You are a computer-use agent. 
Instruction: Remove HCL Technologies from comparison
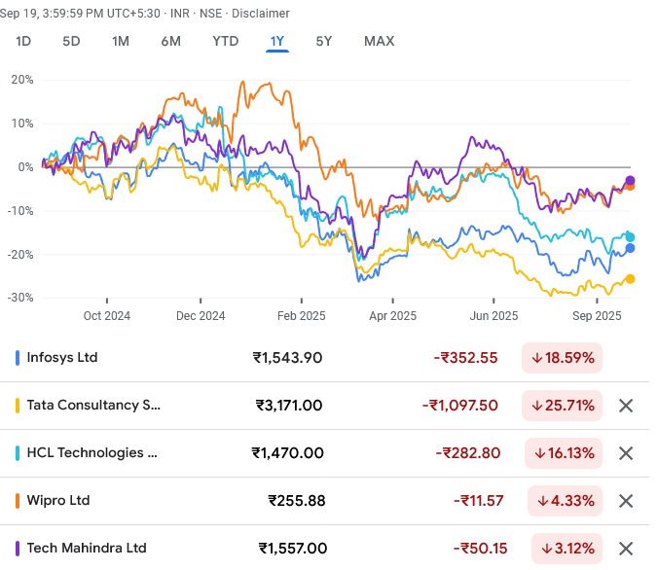(x=626, y=453)
